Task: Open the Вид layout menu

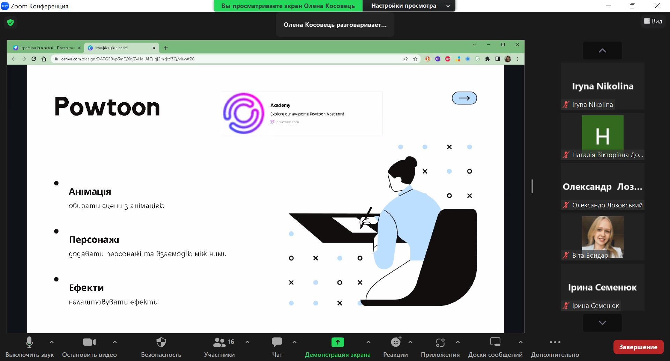Action: [x=653, y=21]
